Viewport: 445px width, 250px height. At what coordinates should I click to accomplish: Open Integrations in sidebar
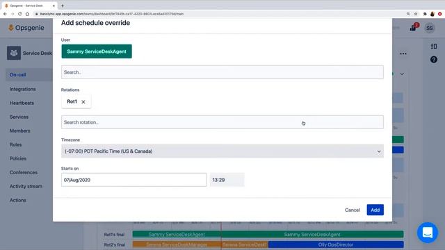pos(23,89)
